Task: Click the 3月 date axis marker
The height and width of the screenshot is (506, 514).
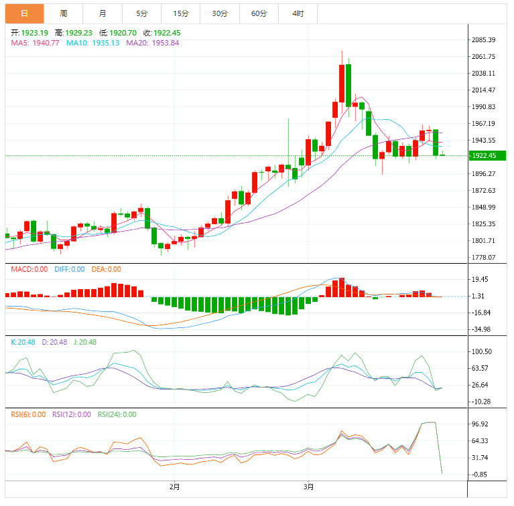Action: pyautogui.click(x=308, y=487)
